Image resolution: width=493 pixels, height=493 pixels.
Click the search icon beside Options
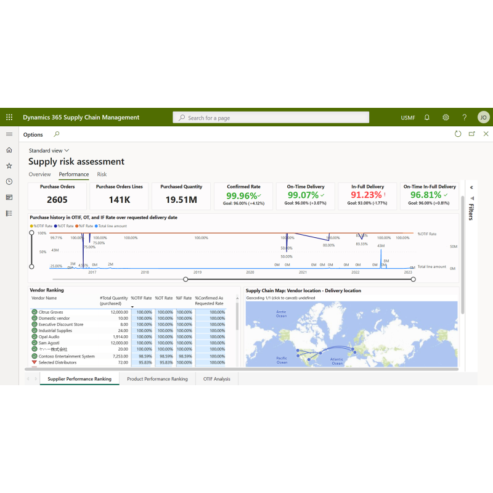[x=56, y=134]
